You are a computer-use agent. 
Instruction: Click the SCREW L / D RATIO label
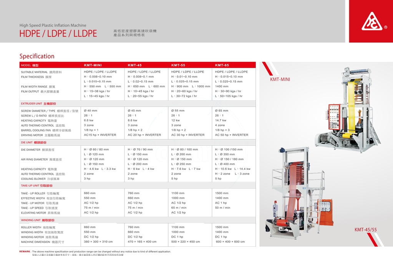tap(42, 116)
